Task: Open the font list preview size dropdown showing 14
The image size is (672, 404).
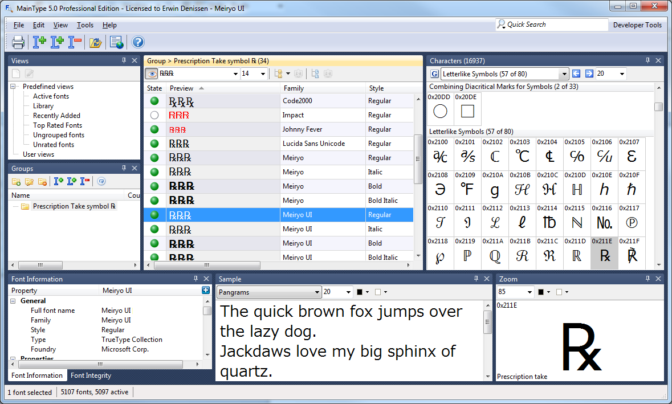Action: 263,74
